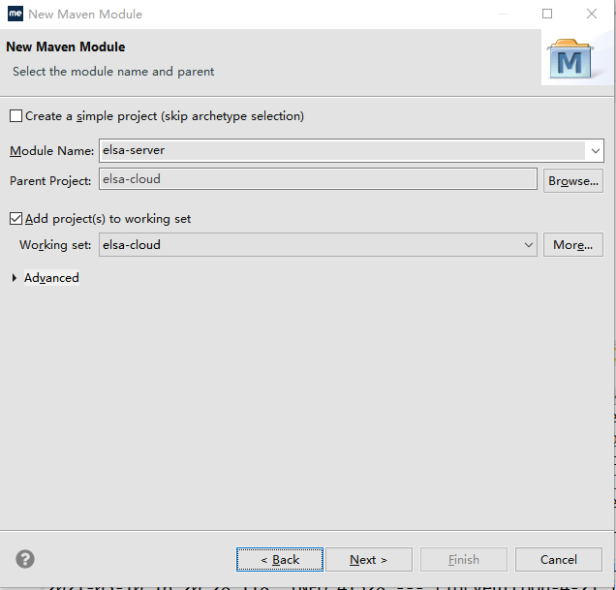Click the Module Name text field
Image resolution: width=616 pixels, height=590 pixels.
[x=342, y=150]
